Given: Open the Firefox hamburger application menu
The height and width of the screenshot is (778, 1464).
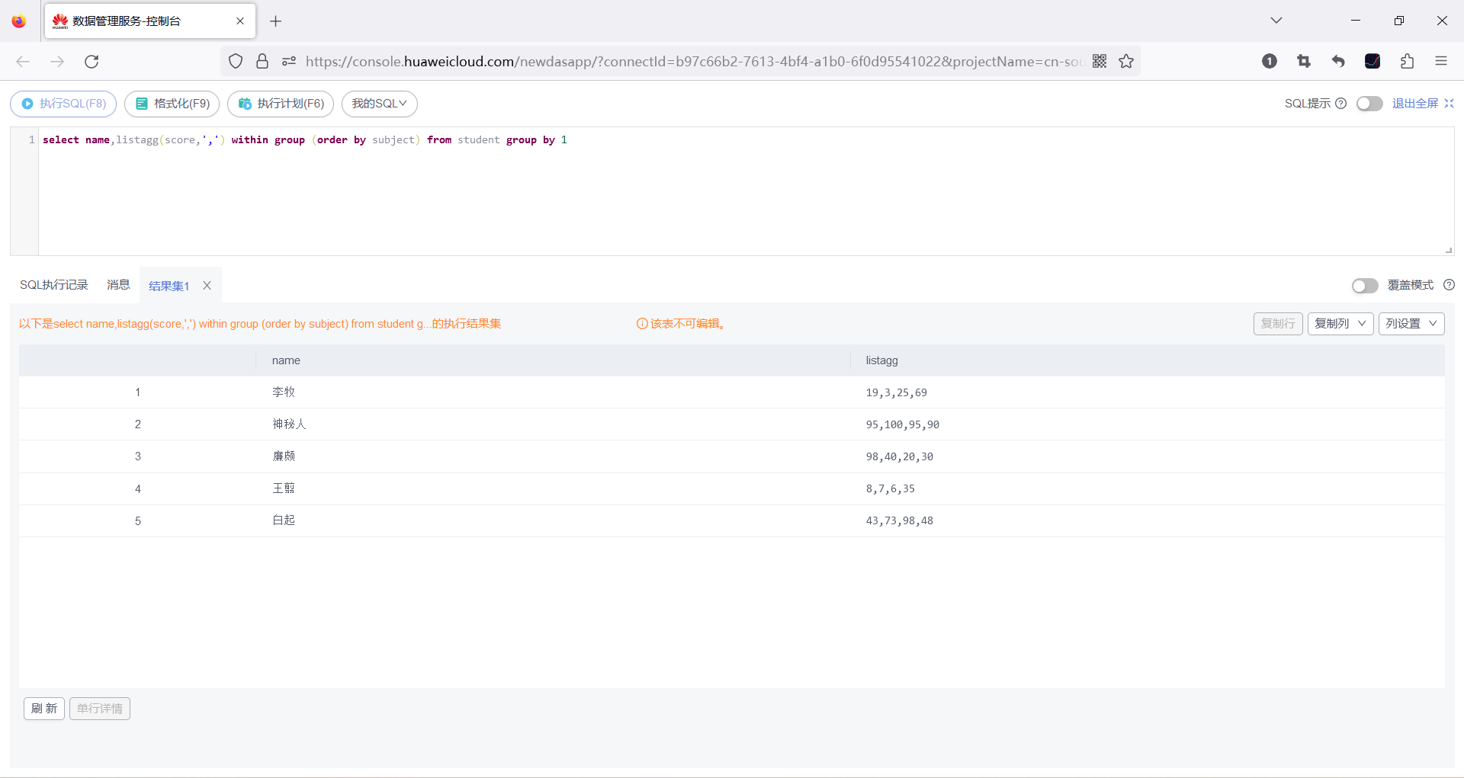Looking at the screenshot, I should [x=1441, y=62].
